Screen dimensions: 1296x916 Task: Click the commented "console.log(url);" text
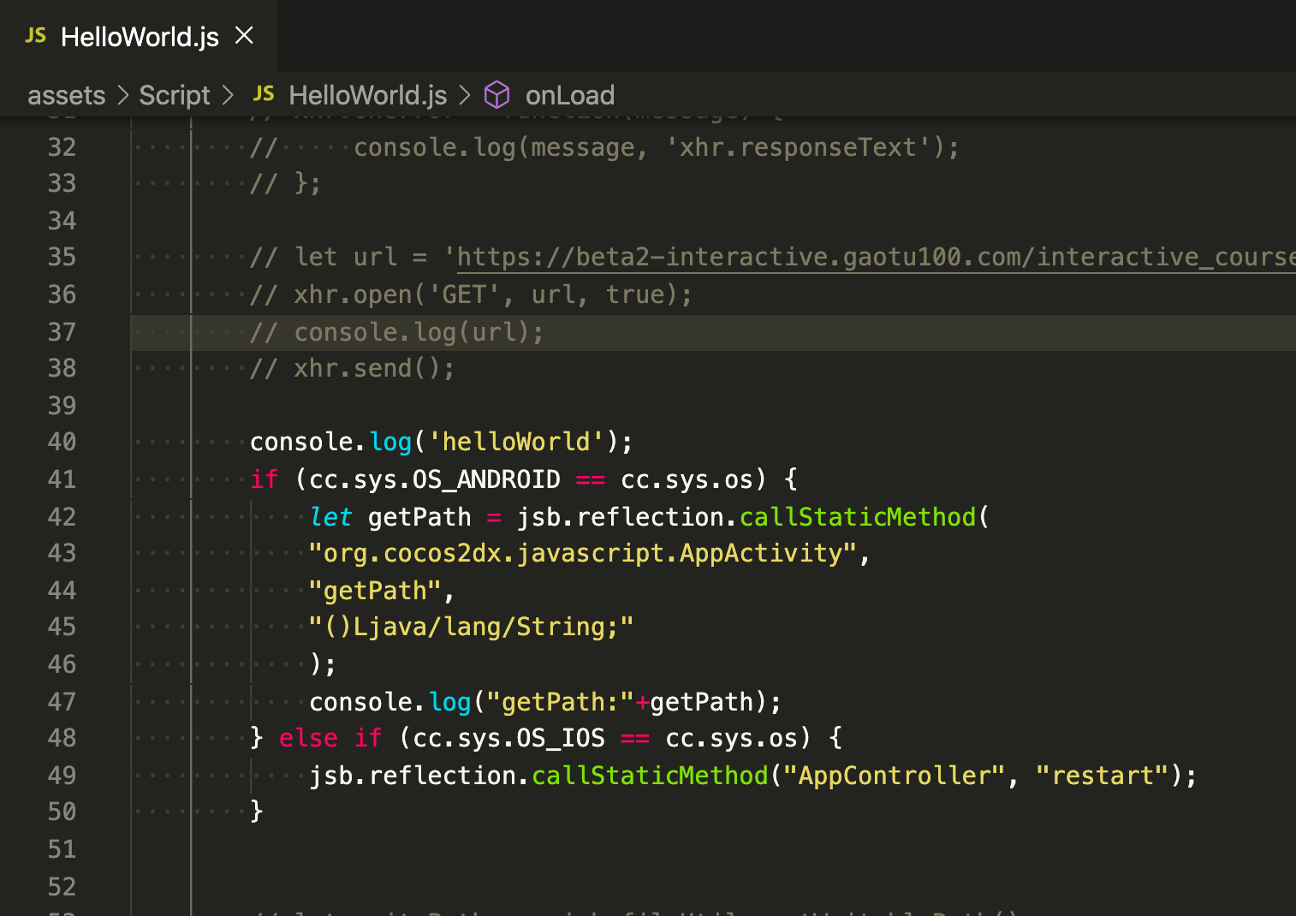(419, 332)
